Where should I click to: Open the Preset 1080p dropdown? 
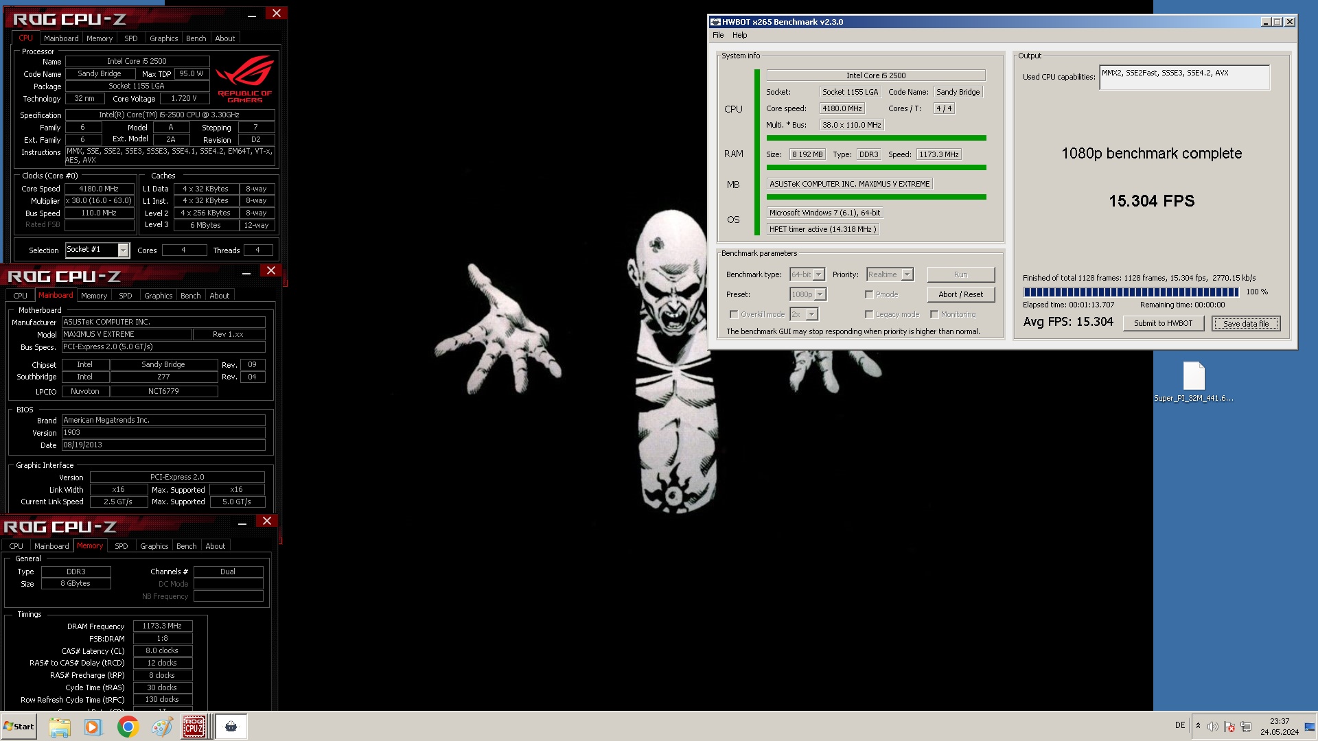(x=820, y=294)
